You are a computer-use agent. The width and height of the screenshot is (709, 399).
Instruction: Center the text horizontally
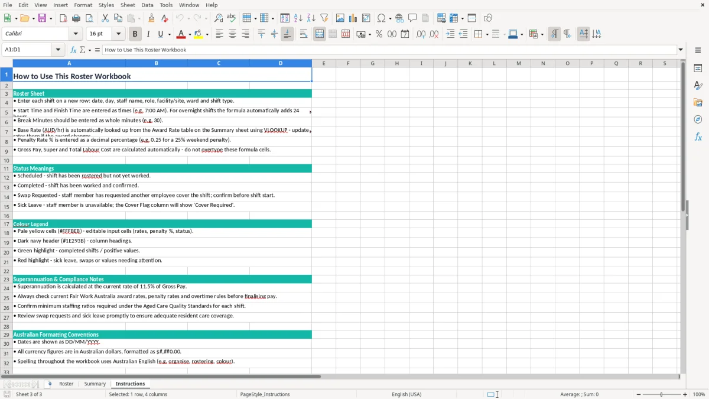click(x=232, y=34)
